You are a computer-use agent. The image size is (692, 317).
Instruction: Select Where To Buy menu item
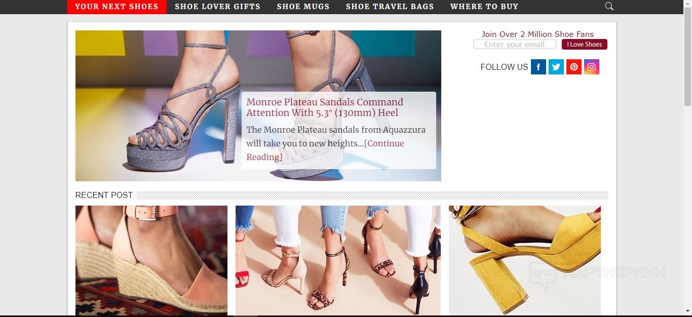(x=484, y=7)
